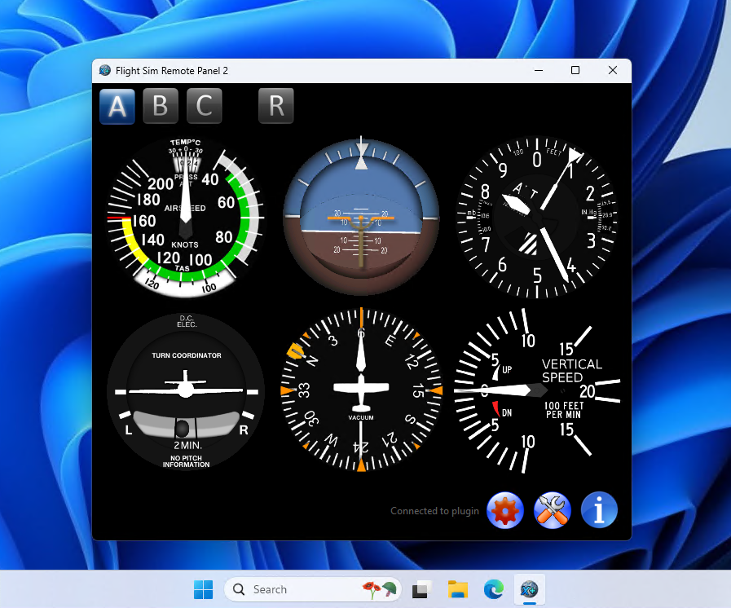Maximize the Flight Sim Remote Panel window

coord(575,70)
